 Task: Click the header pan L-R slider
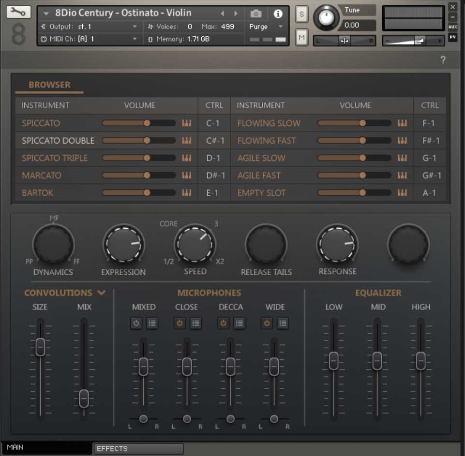point(345,41)
